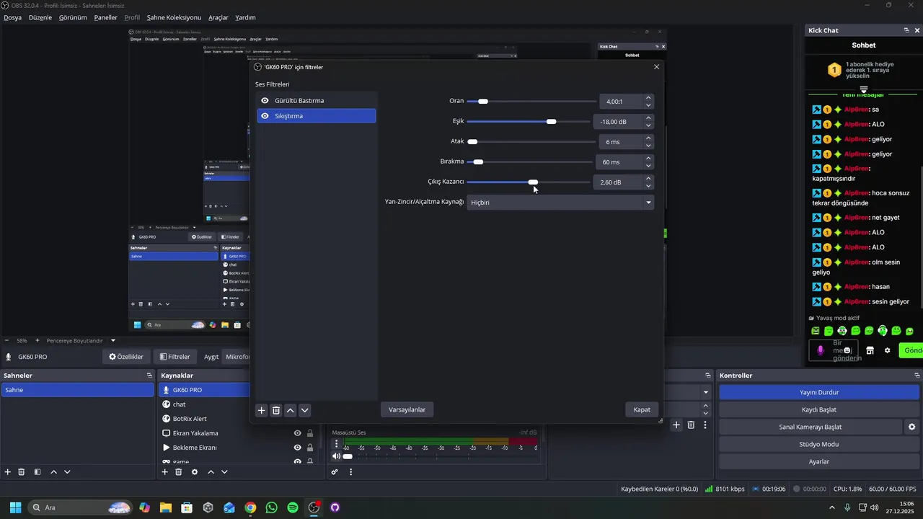Screen dimensions: 923x519
Task: Hide the Ekran Yakalama source
Action: [x=297, y=433]
